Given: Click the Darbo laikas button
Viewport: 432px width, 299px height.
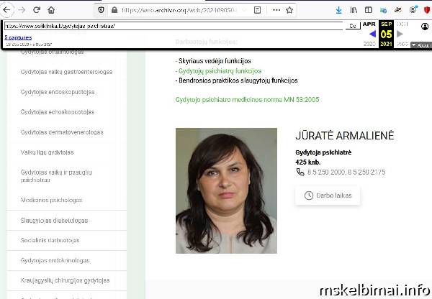Looking at the screenshot, I should (328, 195).
